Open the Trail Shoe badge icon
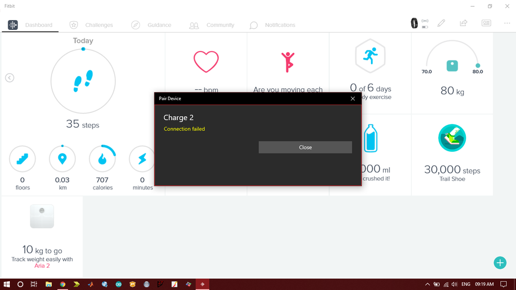This screenshot has height=290, width=516. [452, 138]
